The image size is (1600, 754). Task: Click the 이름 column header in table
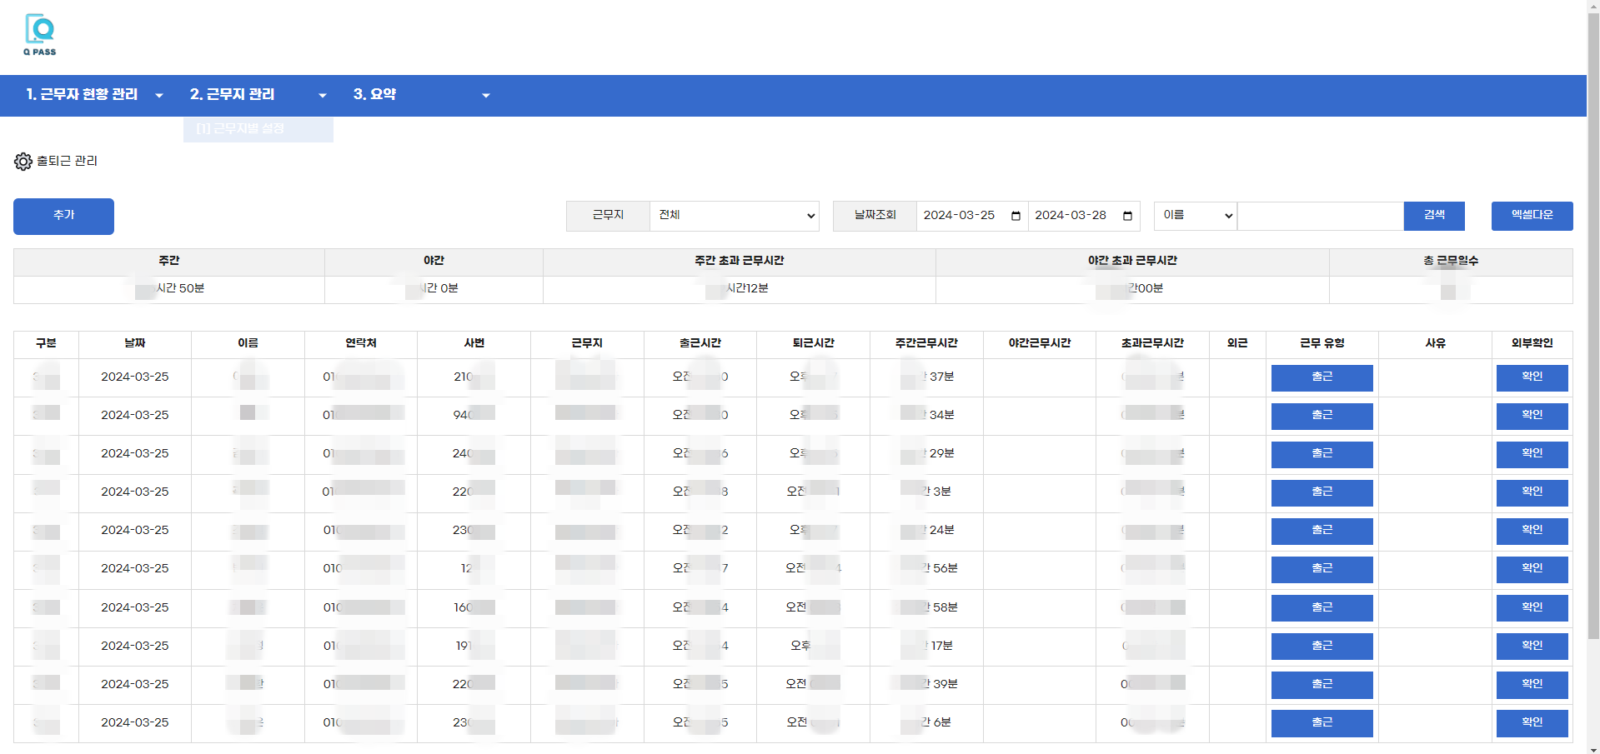[248, 343]
